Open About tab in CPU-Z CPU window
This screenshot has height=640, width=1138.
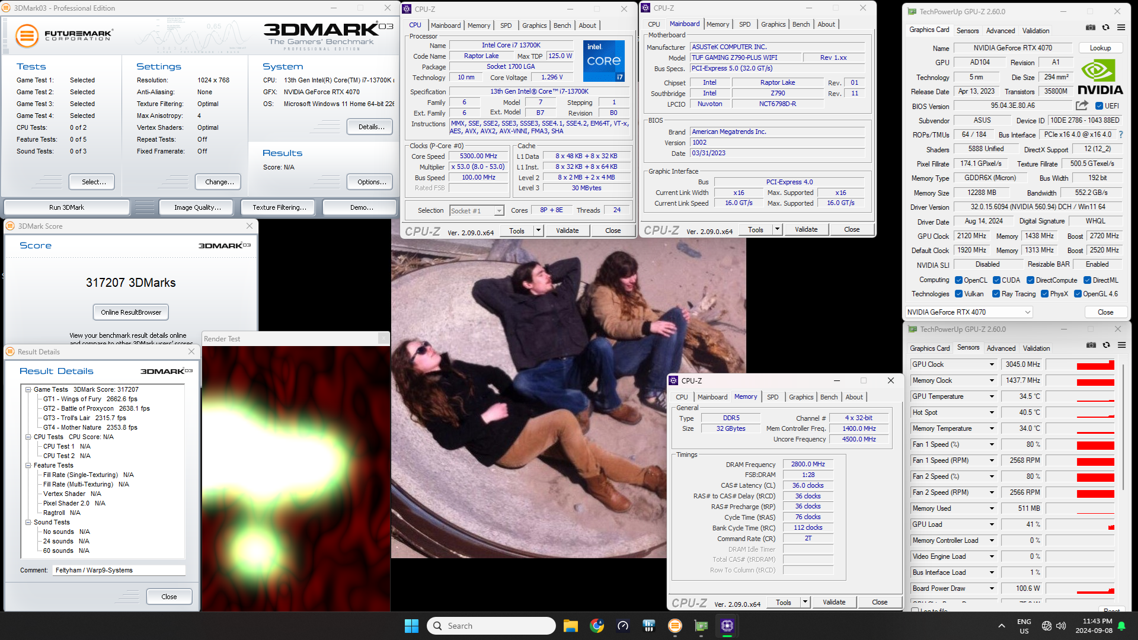point(587,25)
